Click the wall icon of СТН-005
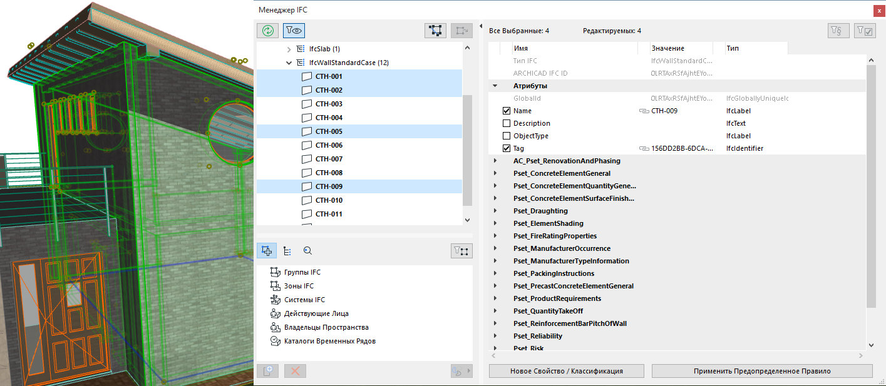Viewport: 886px width, 386px height. tap(306, 131)
